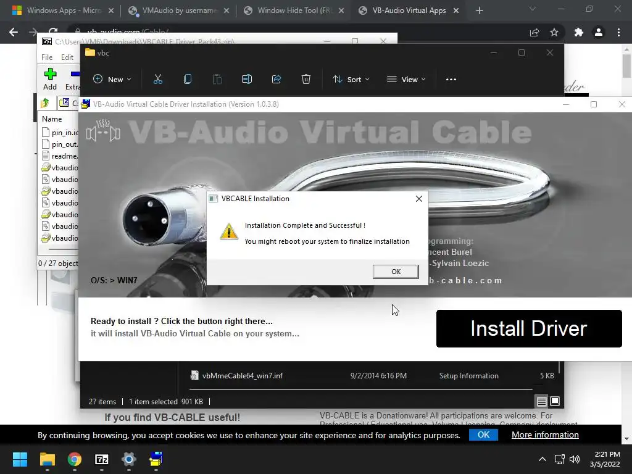
Task: Open the clock showing 2:21 PM
Action: [605, 459]
